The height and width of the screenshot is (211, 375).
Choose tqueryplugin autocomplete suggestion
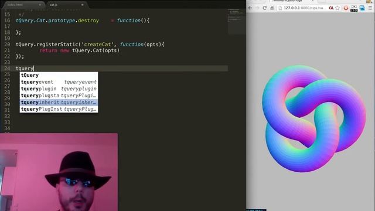point(59,89)
